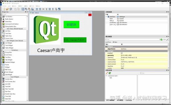Collapse Item Widgets (Item-Based) category
Image resolution: width=171 pixels, height=105 pixels.
point(3,41)
